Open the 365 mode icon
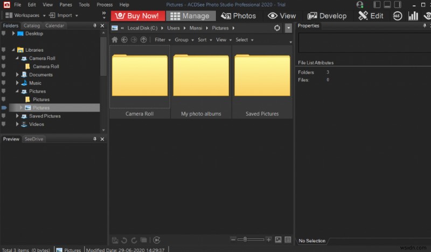This screenshot has width=431, height=252. [397, 16]
